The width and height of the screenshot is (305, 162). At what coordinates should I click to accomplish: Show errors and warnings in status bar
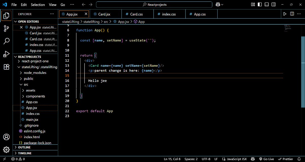pyautogui.click(x=18, y=159)
